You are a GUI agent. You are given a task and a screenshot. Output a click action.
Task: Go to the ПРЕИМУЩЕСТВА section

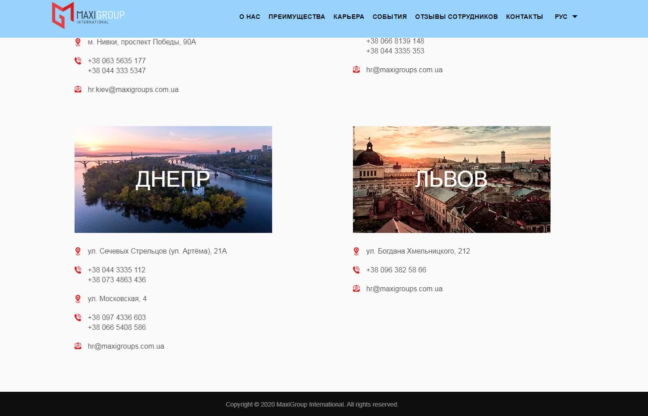pos(296,17)
